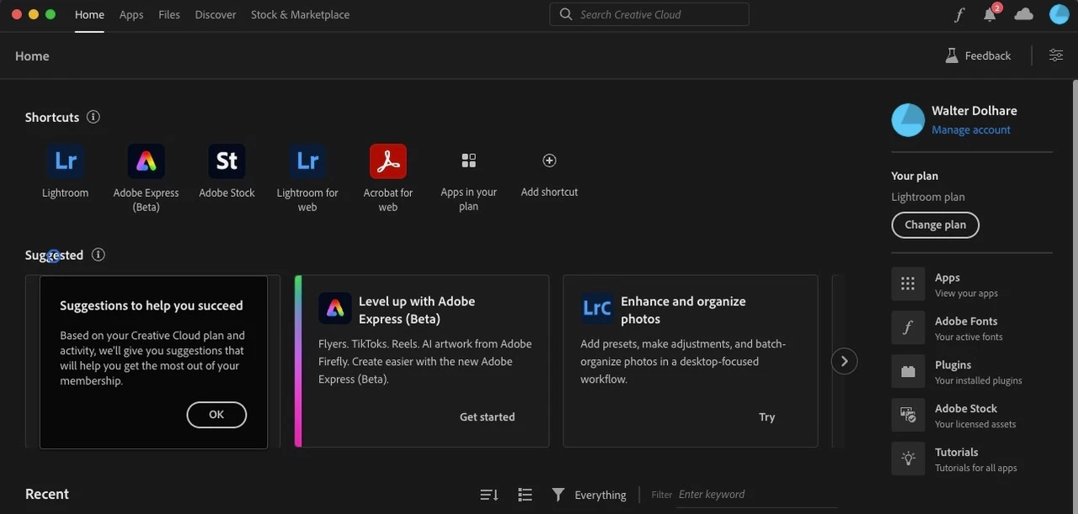Open Apps grid icon in sidebar
Viewport: 1078px width, 514px height.
coord(908,284)
